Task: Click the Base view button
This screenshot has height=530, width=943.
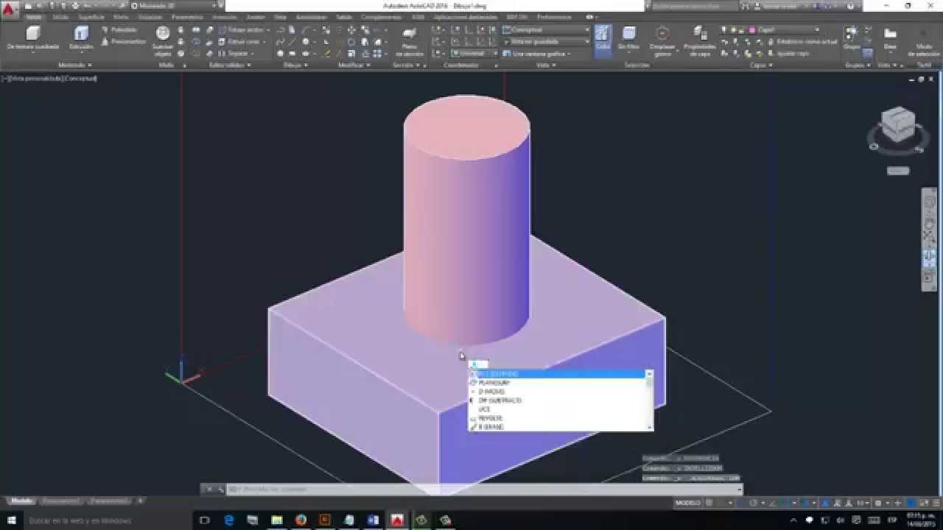Action: click(890, 38)
